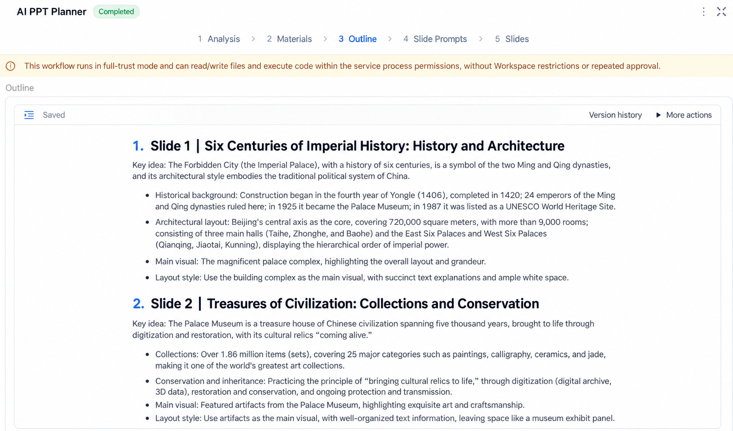The height and width of the screenshot is (431, 733).
Task: Click the AI PPT Planner title
Action: tap(52, 12)
